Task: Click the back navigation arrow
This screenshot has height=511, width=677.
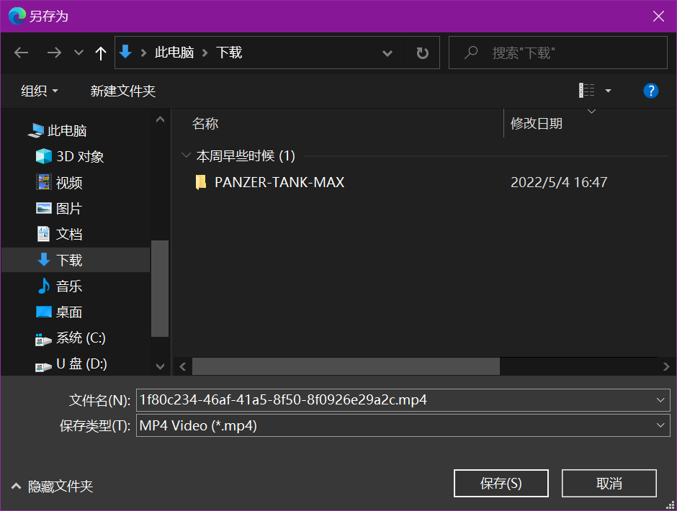Action: pyautogui.click(x=21, y=53)
